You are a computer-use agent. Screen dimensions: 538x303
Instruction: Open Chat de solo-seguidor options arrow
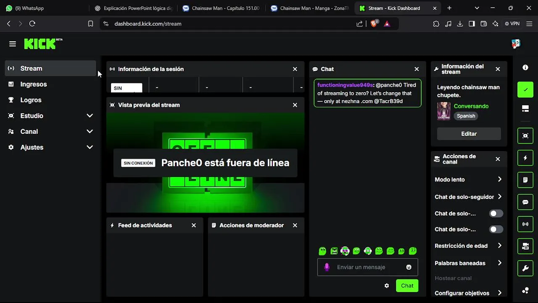pyautogui.click(x=499, y=197)
